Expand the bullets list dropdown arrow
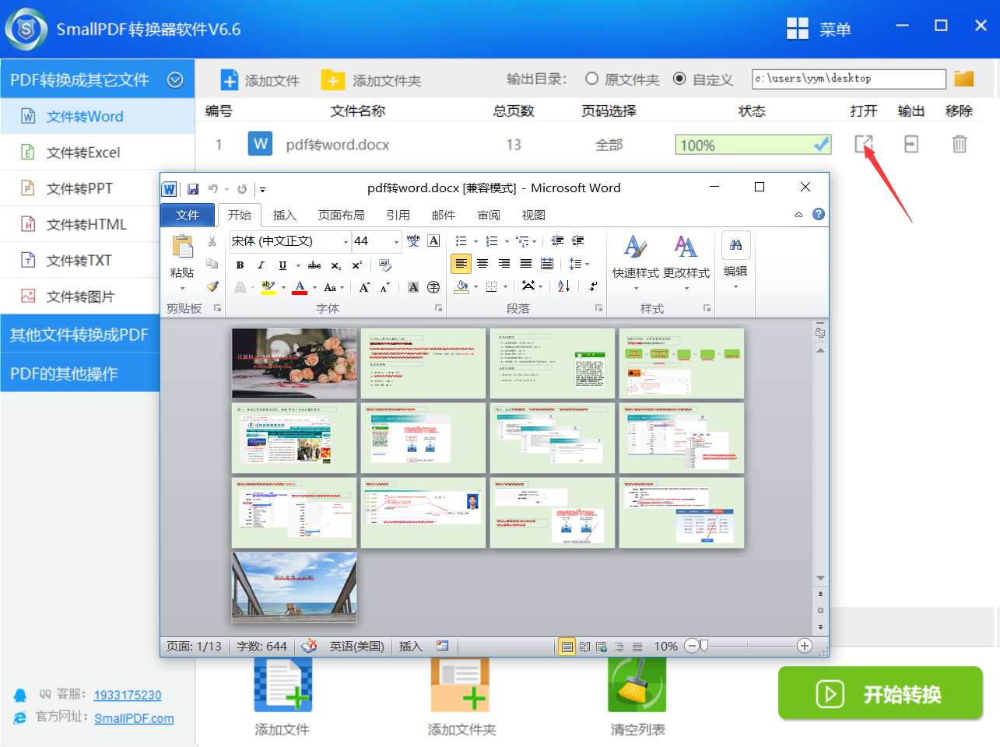The height and width of the screenshot is (747, 1000). pyautogui.click(x=475, y=242)
